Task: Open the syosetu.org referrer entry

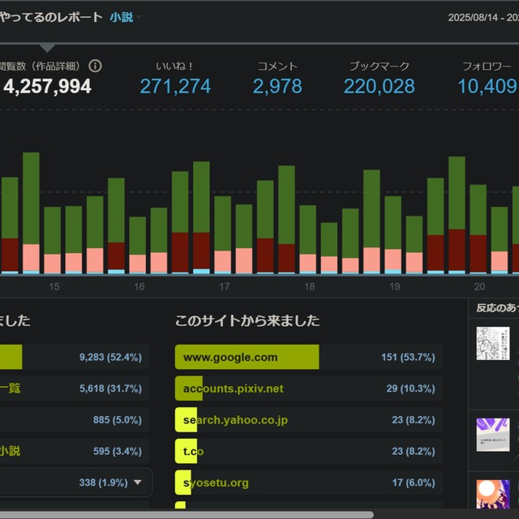Action: click(x=308, y=483)
